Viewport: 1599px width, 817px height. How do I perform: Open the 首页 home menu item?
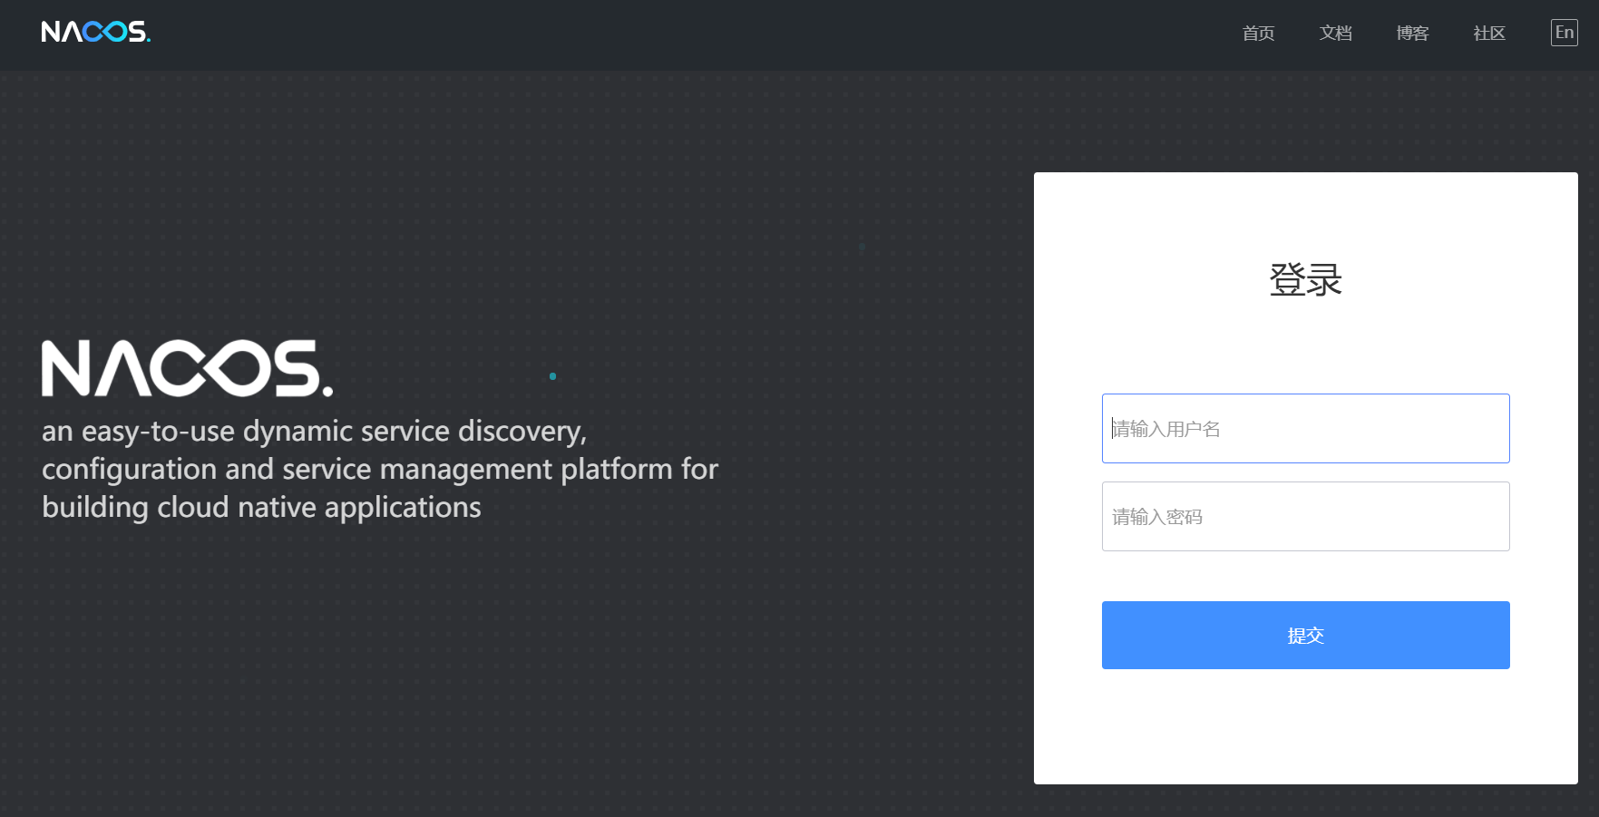1258,34
